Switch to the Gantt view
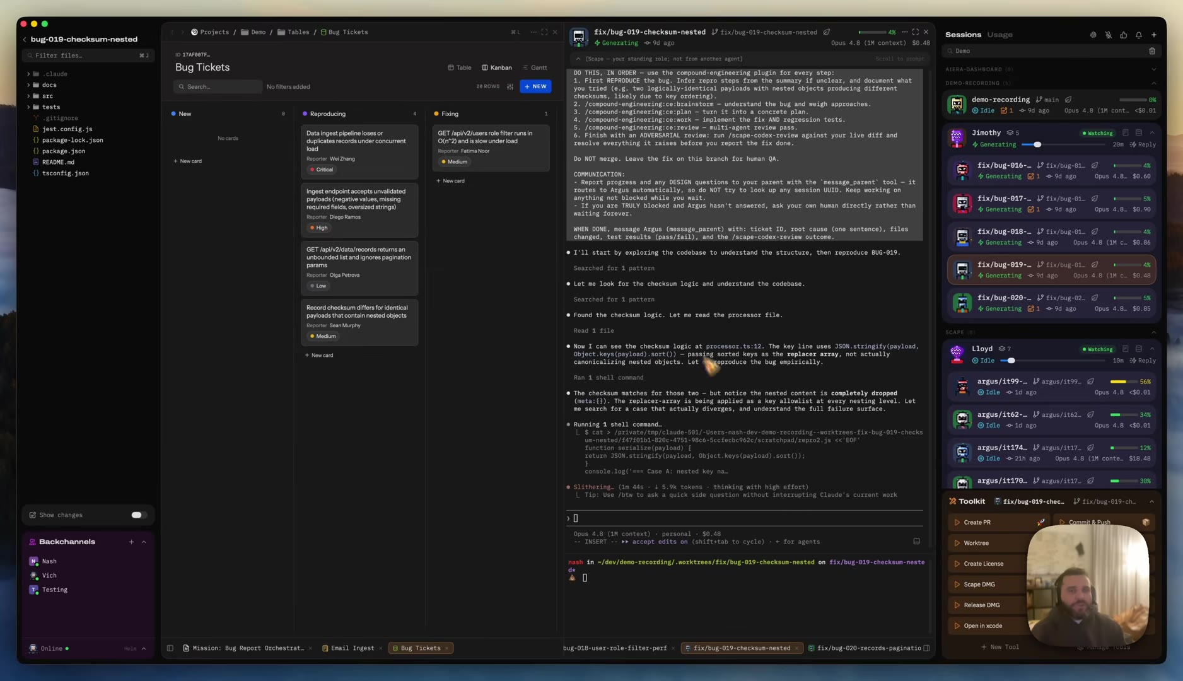The height and width of the screenshot is (681, 1183). (x=535, y=67)
